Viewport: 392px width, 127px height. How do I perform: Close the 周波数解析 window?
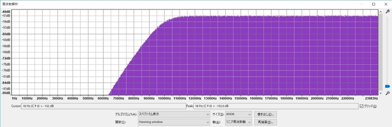click(x=385, y=4)
